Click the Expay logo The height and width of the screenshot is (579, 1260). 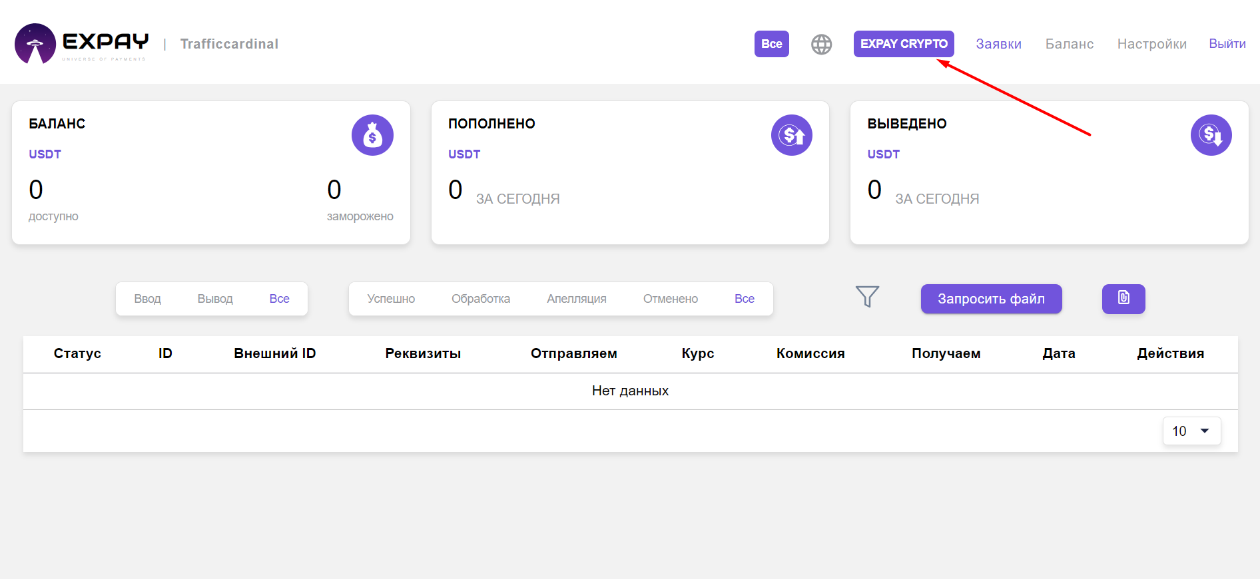click(x=81, y=43)
